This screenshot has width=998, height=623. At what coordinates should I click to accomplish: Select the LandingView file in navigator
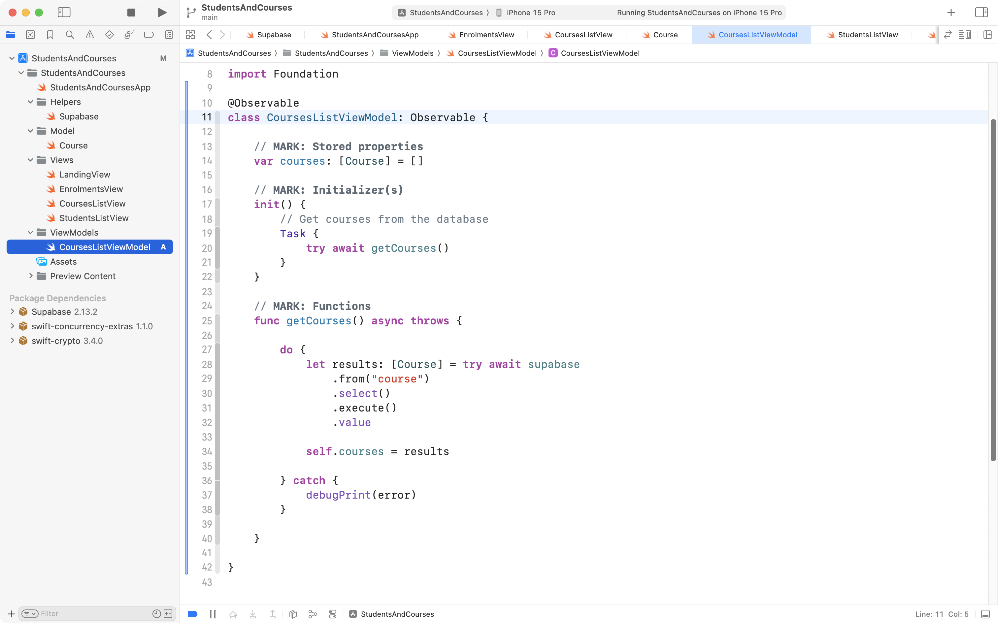pyautogui.click(x=84, y=174)
